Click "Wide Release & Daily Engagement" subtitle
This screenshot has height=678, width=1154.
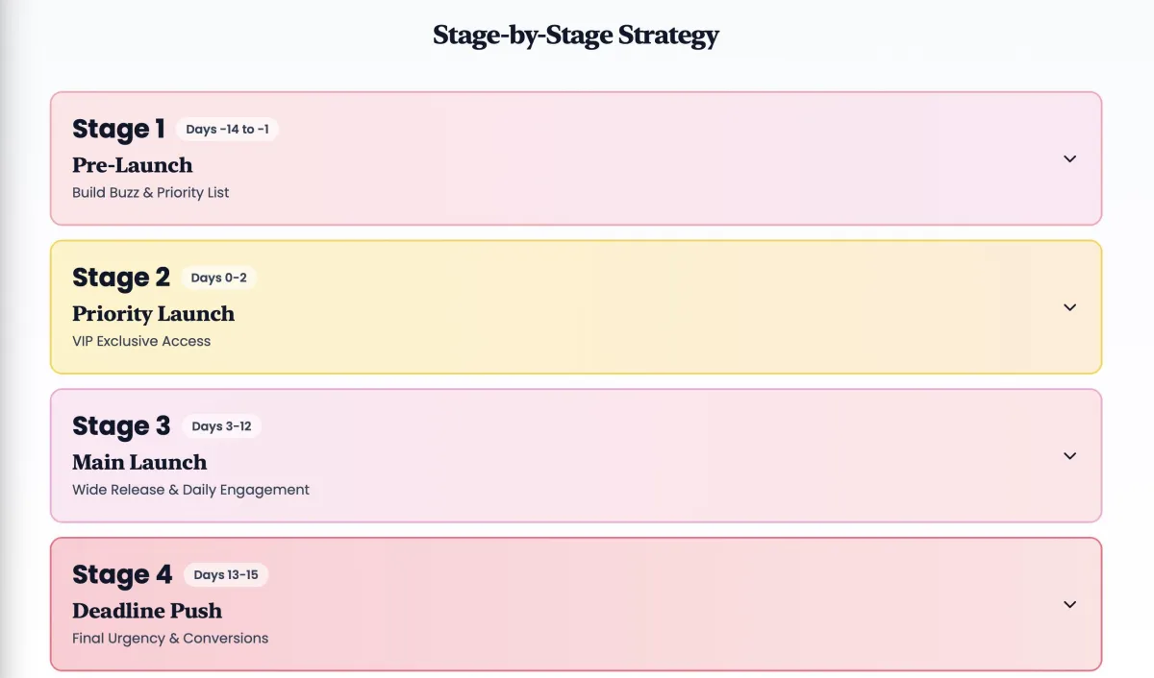coord(190,490)
